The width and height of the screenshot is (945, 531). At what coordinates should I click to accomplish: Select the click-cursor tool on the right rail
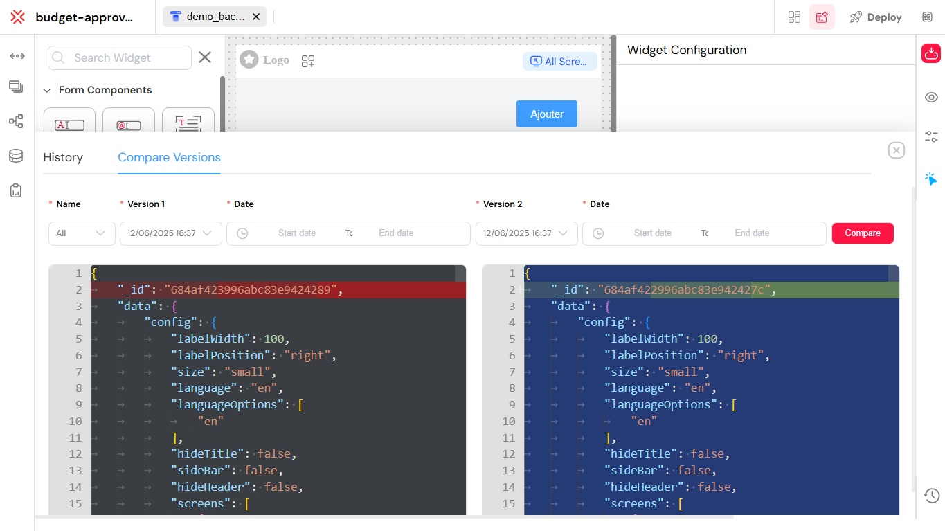[x=931, y=179]
